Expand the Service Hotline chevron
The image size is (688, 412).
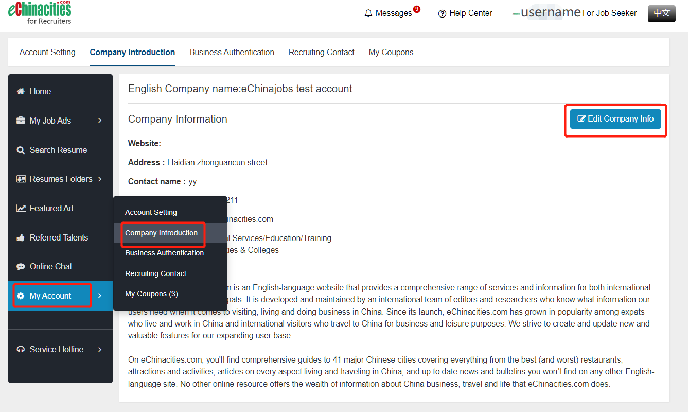click(x=100, y=349)
